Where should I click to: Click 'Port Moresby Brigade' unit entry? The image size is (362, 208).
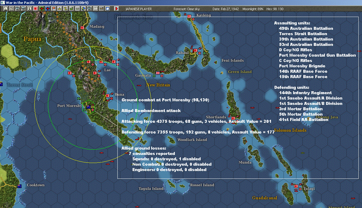pyautogui.click(x=302, y=66)
